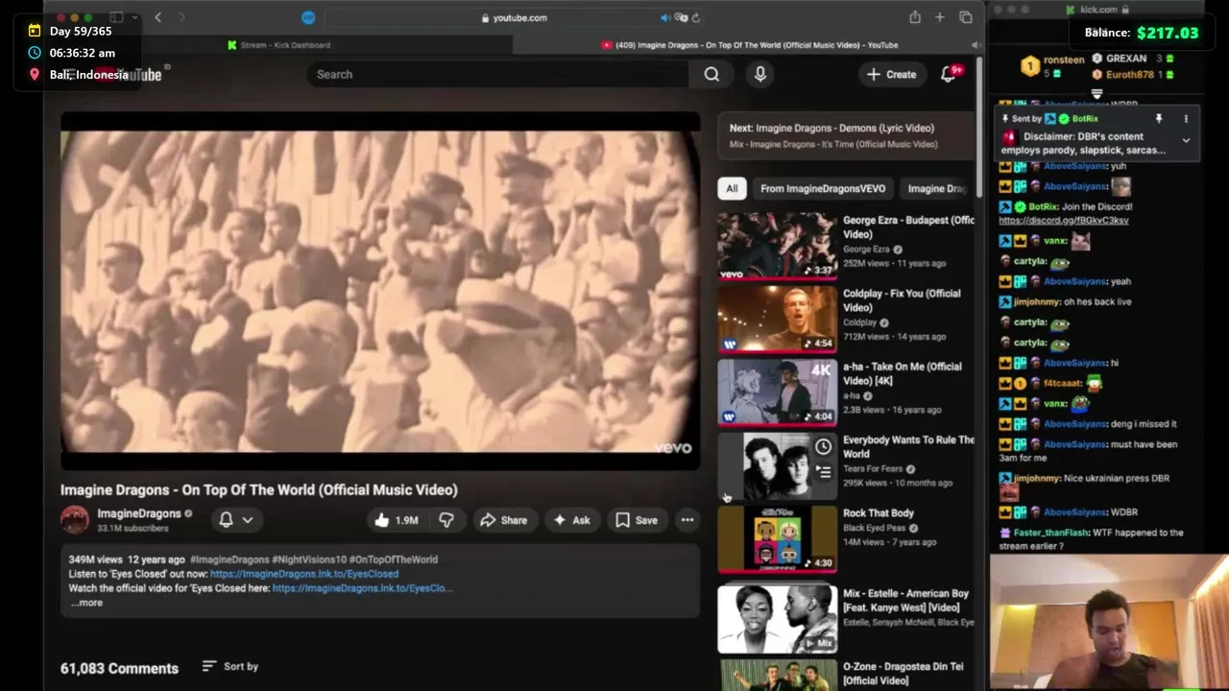The height and width of the screenshot is (691, 1229).
Task: Unpin the pinned chat message pin icon
Action: point(1159,119)
